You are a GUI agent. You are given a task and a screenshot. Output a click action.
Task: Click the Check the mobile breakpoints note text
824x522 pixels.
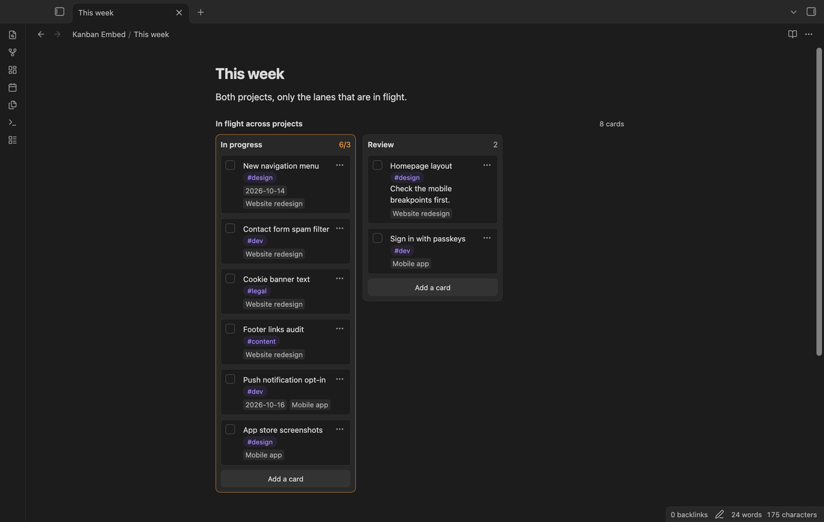coord(421,194)
